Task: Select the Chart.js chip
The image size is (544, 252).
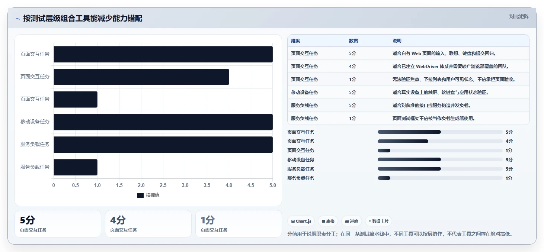Action: click(301, 221)
